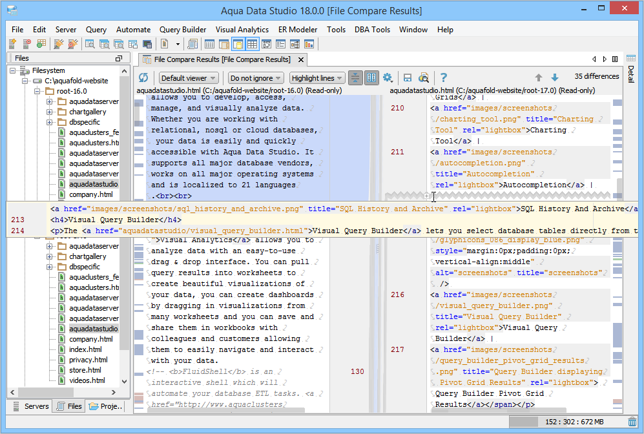Select videos.html in the file tree
644x434 pixels.
[x=87, y=380]
